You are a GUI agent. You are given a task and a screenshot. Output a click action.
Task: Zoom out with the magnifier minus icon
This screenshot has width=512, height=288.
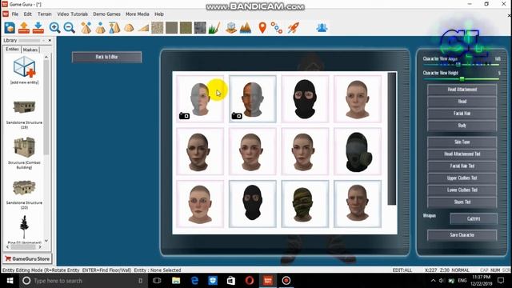point(70,28)
